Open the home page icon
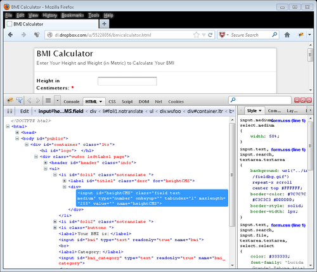Screen dimensions: 317x272 pyautogui.click(x=287, y=35)
